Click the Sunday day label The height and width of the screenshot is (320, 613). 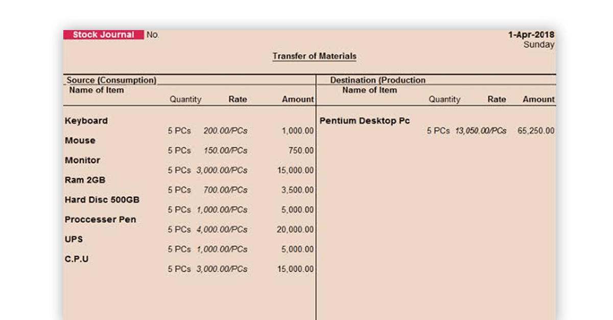[538, 45]
